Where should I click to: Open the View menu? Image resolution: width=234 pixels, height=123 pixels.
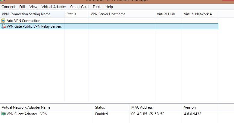point(33,7)
